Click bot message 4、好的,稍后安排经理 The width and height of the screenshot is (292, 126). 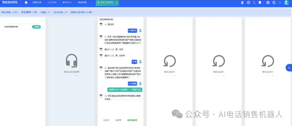click(123, 98)
